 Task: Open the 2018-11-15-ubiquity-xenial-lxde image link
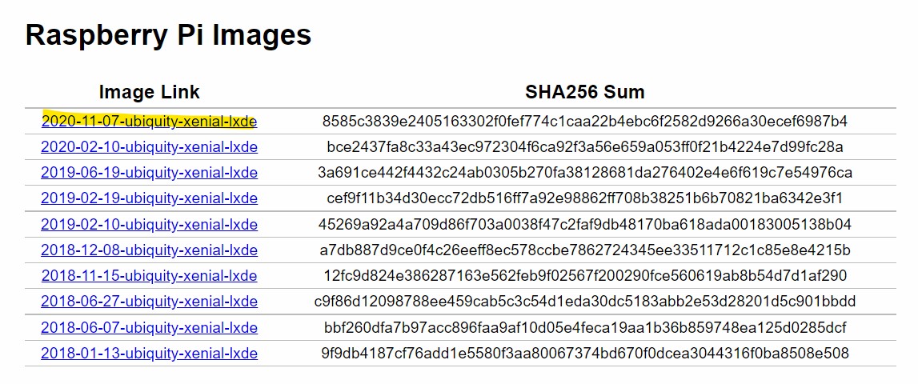click(150, 276)
